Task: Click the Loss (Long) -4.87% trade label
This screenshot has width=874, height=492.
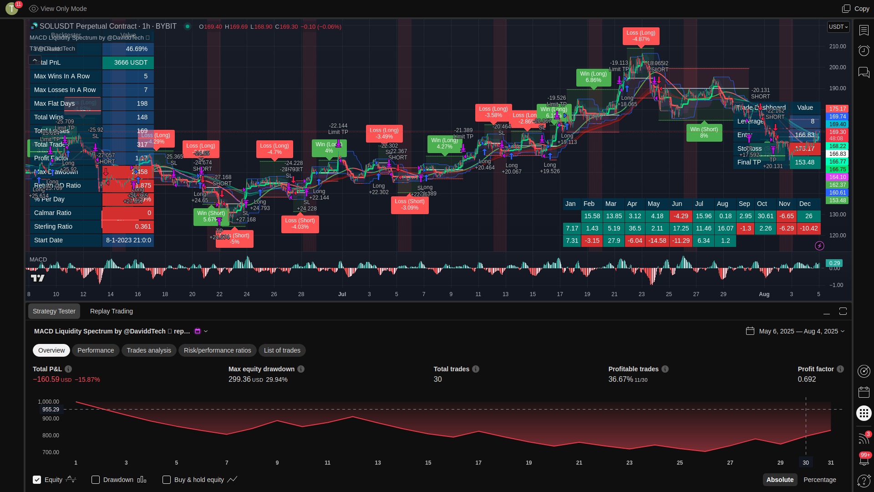Action: [641, 36]
